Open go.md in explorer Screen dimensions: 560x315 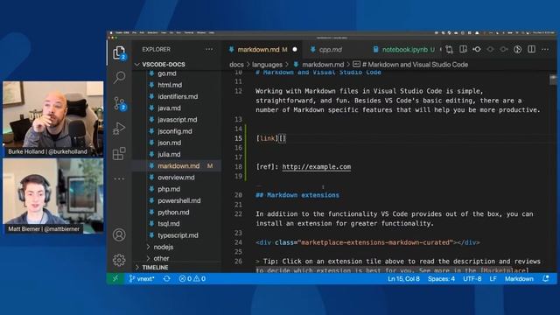[167, 73]
